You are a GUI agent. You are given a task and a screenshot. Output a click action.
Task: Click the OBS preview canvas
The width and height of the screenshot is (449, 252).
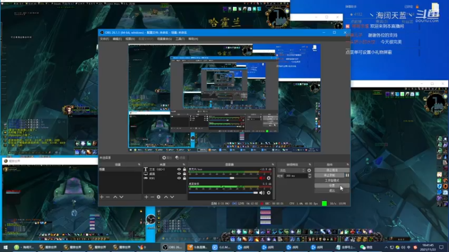pyautogui.click(x=224, y=97)
